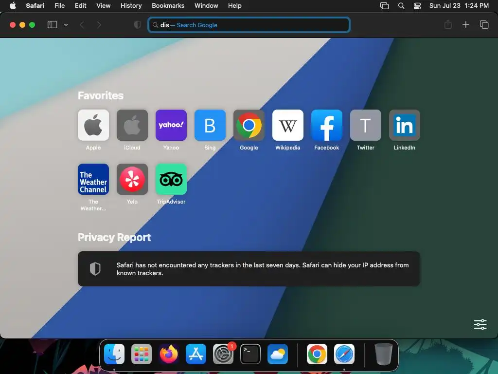Open System Settings from the Dock

click(x=223, y=354)
